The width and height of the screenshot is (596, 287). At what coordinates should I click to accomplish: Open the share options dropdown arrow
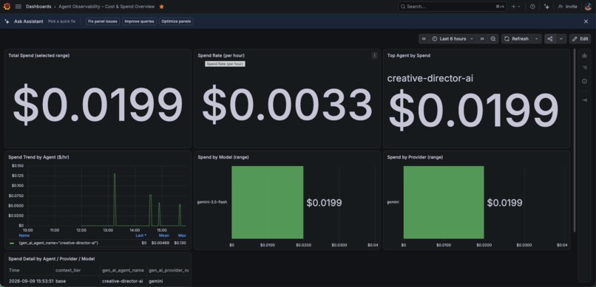(x=561, y=38)
